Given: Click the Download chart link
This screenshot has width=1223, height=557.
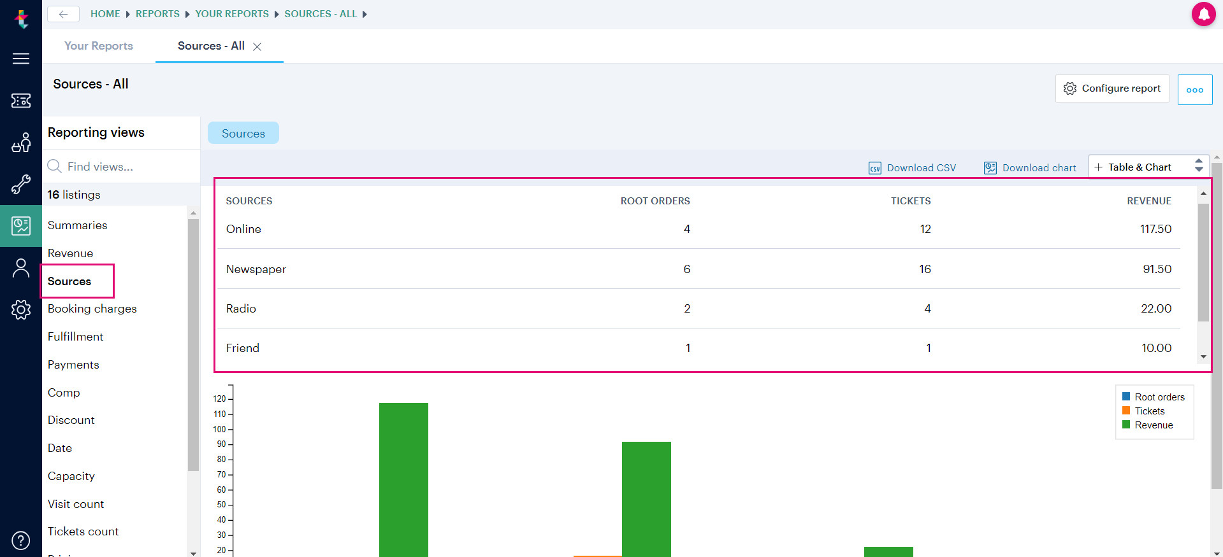Looking at the screenshot, I should point(1030,168).
